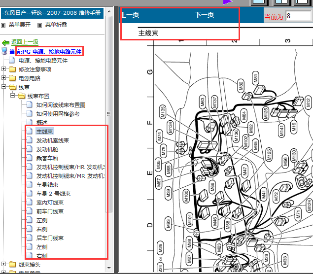Image resolution: width=313 pixels, height=274 pixels.
Task: Click the document icon beside 如何使用网格参考
Action: pos(30,113)
